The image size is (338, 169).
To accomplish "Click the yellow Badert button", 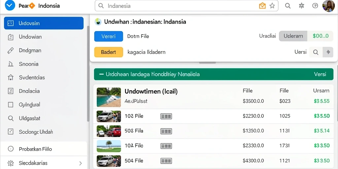I will point(109,52).
